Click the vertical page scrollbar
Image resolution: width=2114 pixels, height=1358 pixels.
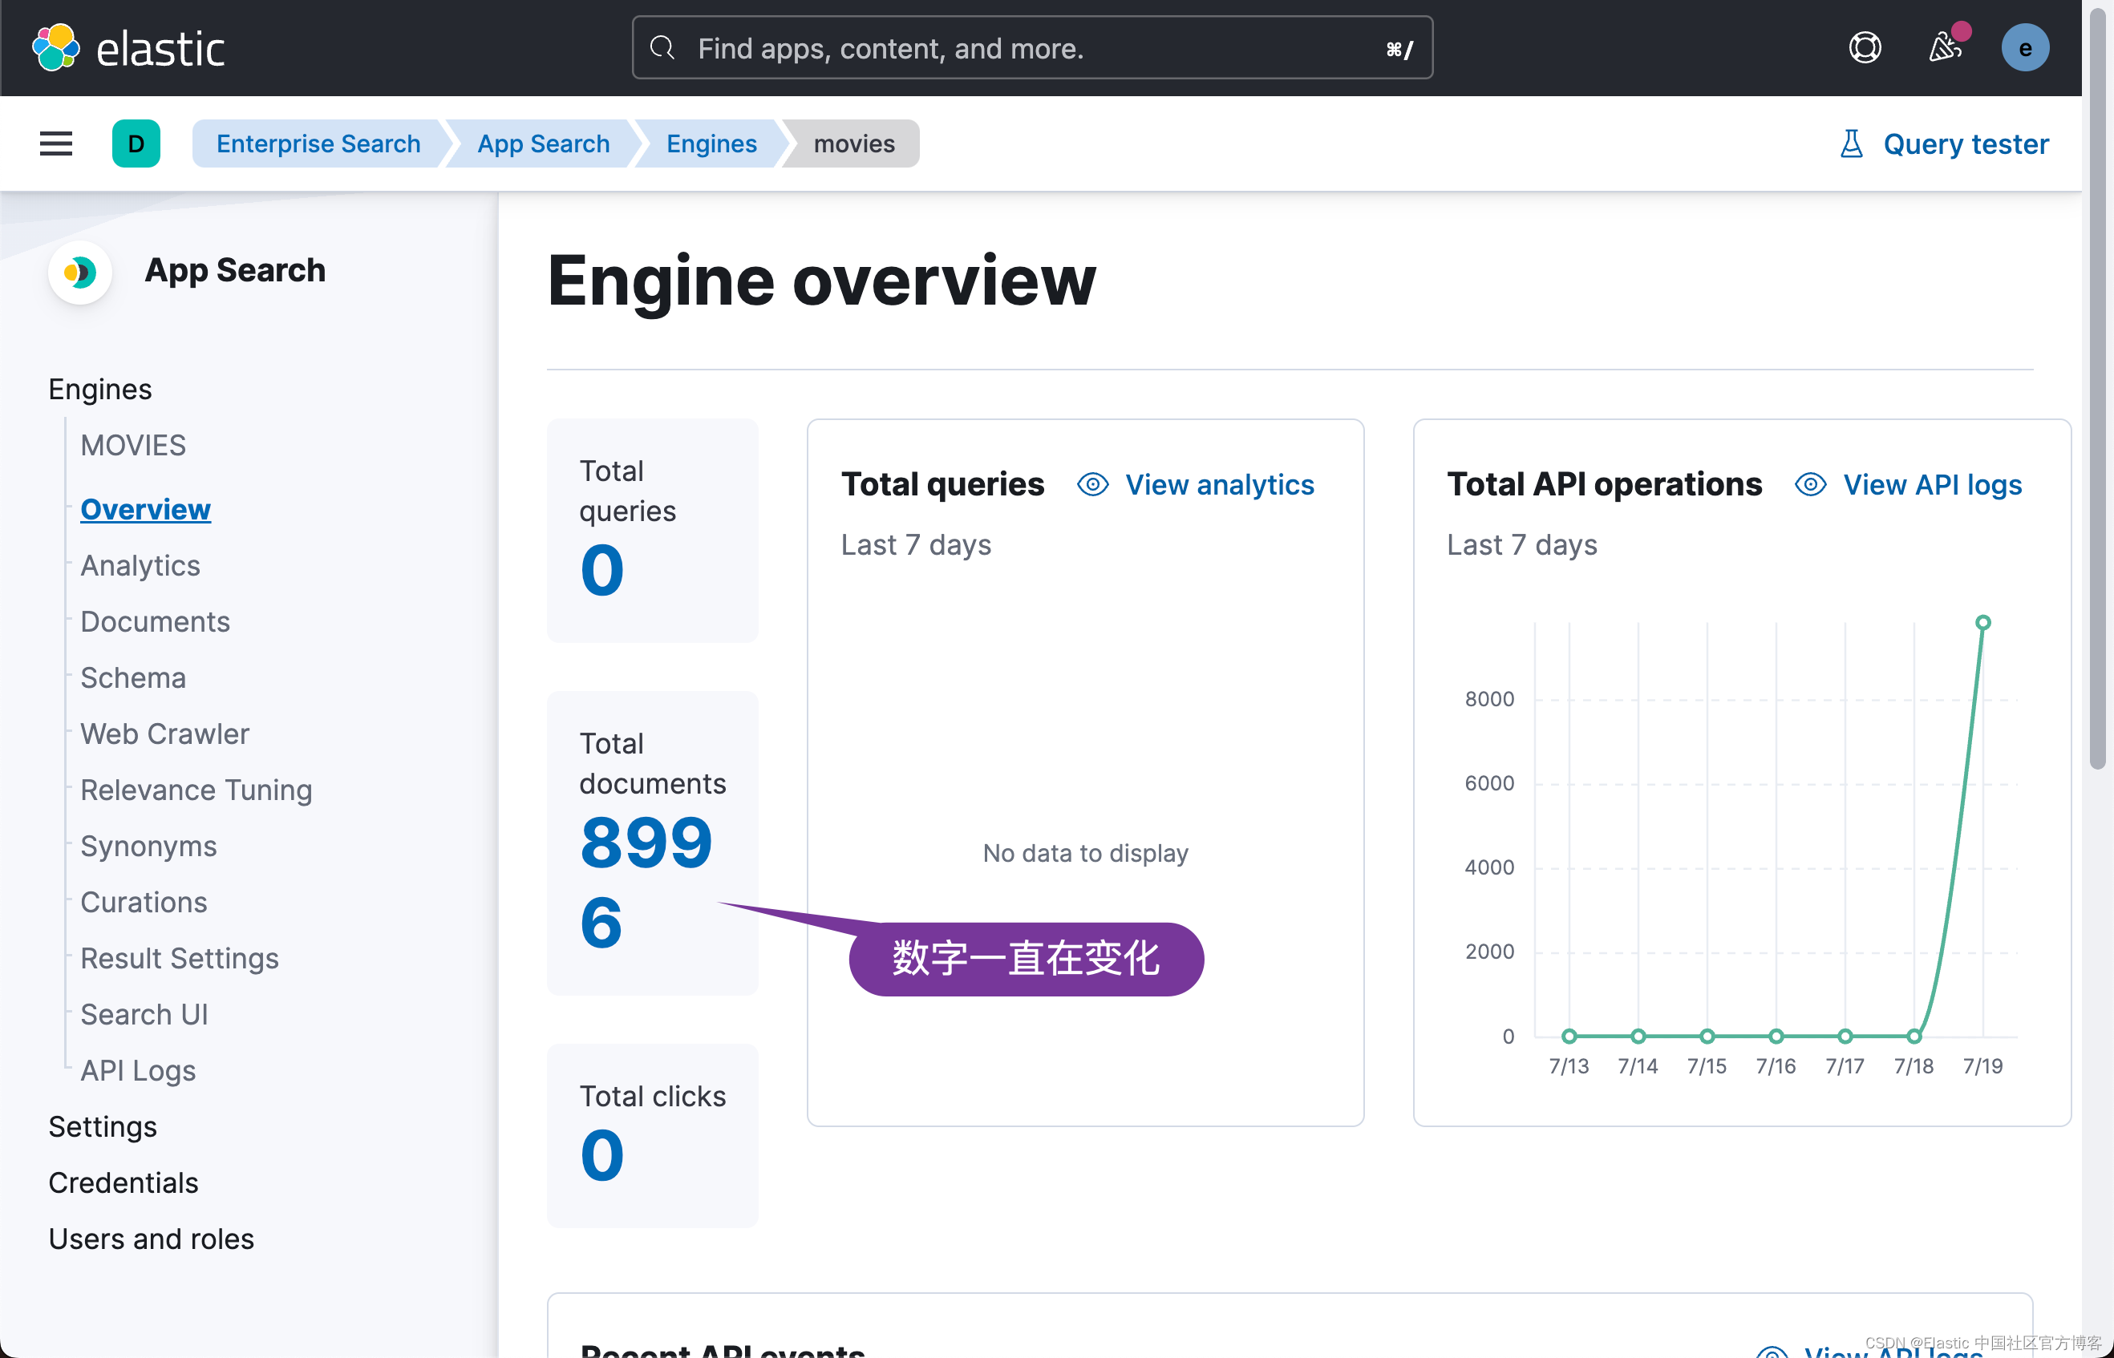pyautogui.click(x=2098, y=388)
